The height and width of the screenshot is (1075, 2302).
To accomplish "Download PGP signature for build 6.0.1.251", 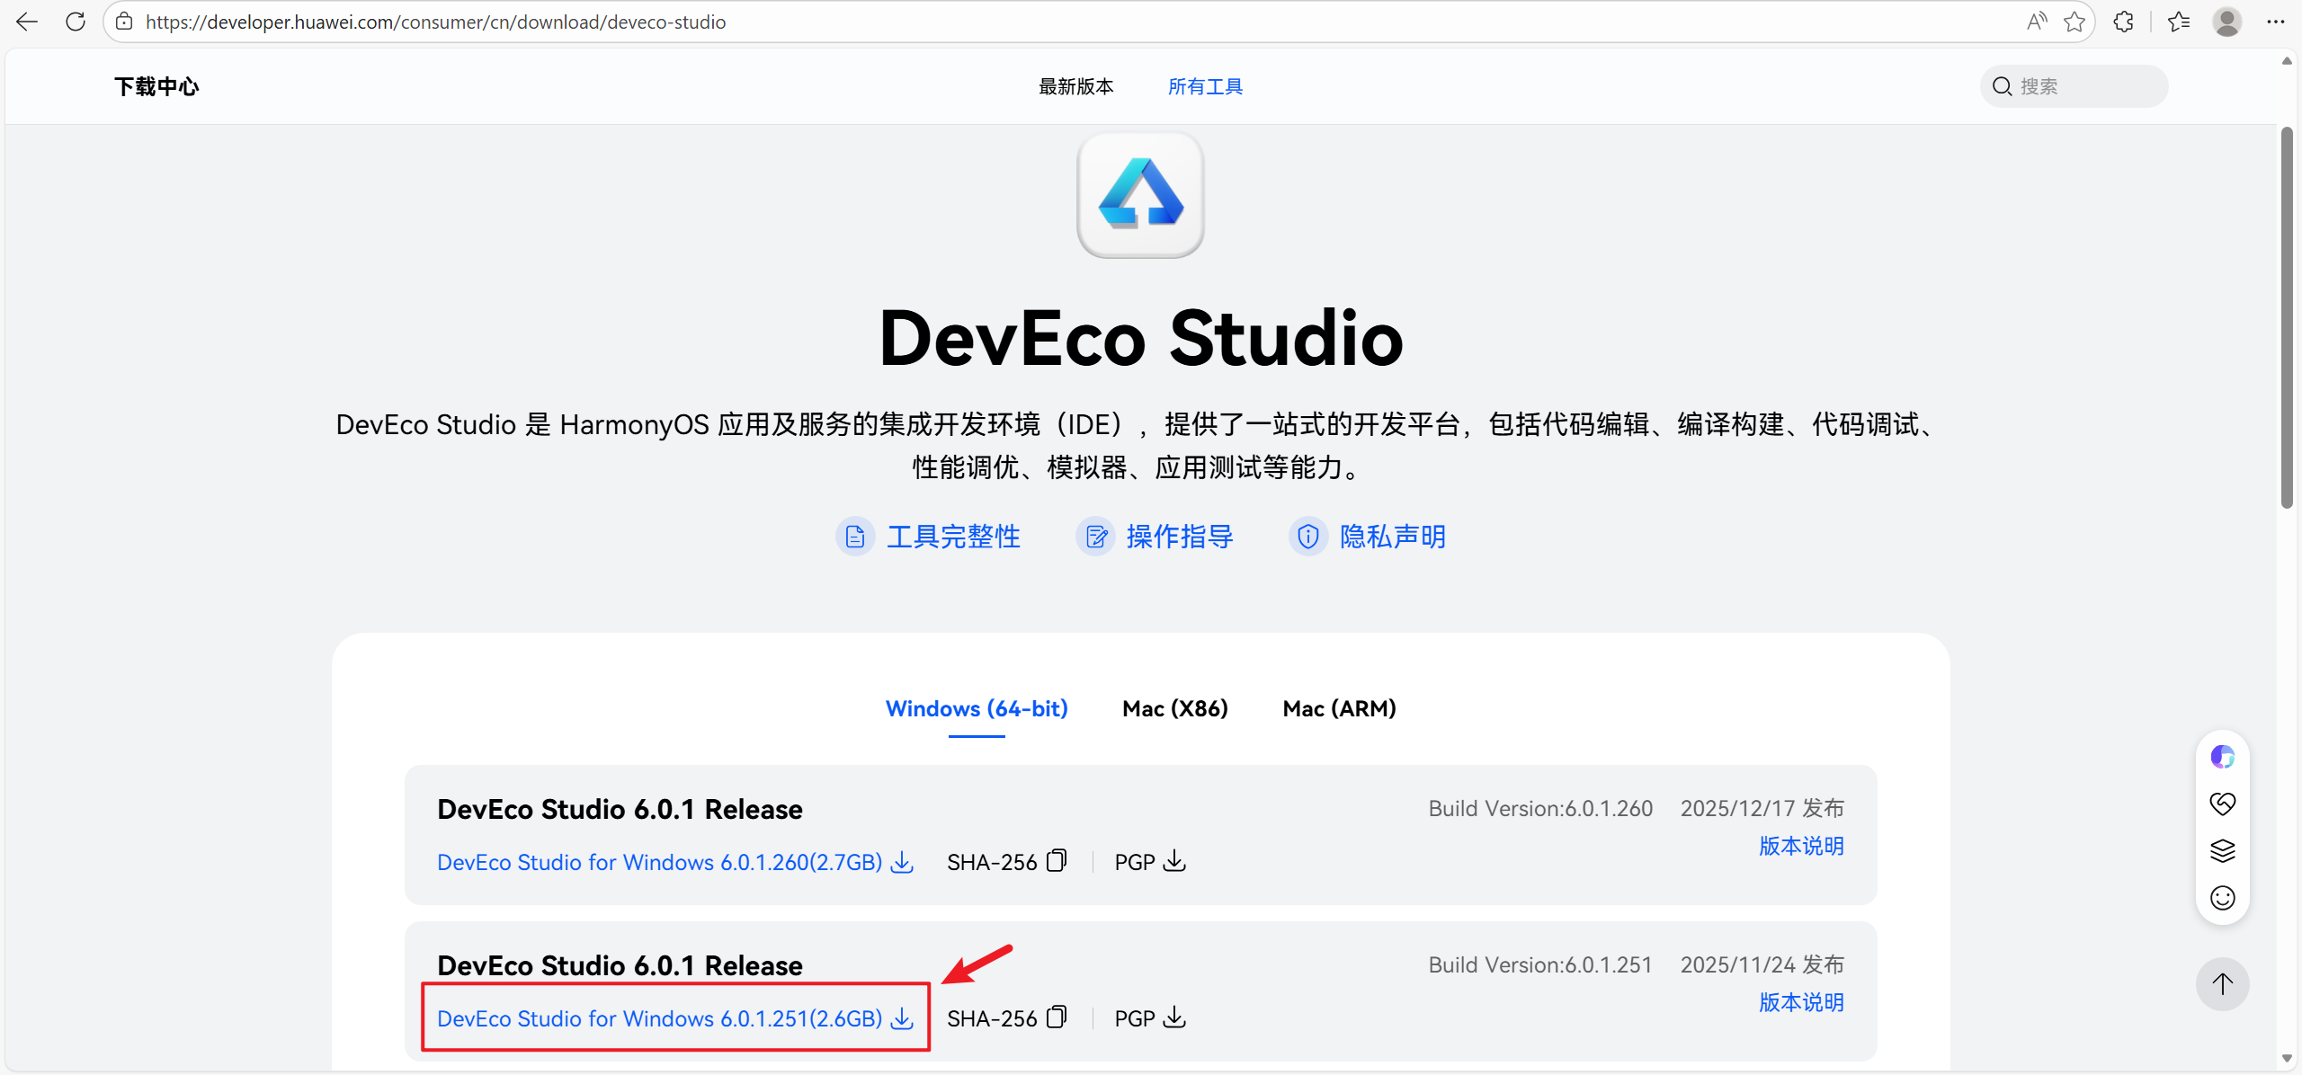I will pos(1174,1017).
